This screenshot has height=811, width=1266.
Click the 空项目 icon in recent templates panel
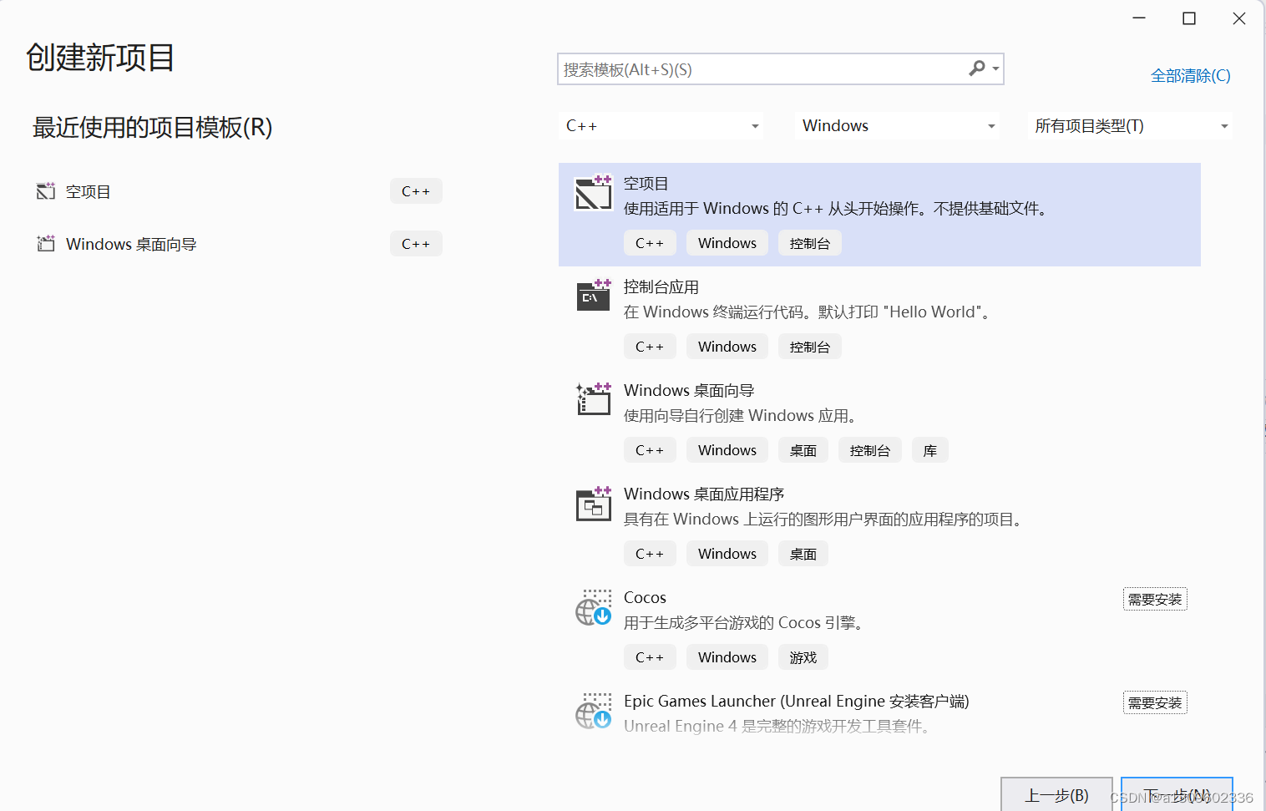click(45, 190)
